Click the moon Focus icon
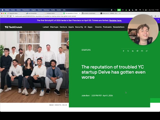The image size is (160, 120). point(133,10)
